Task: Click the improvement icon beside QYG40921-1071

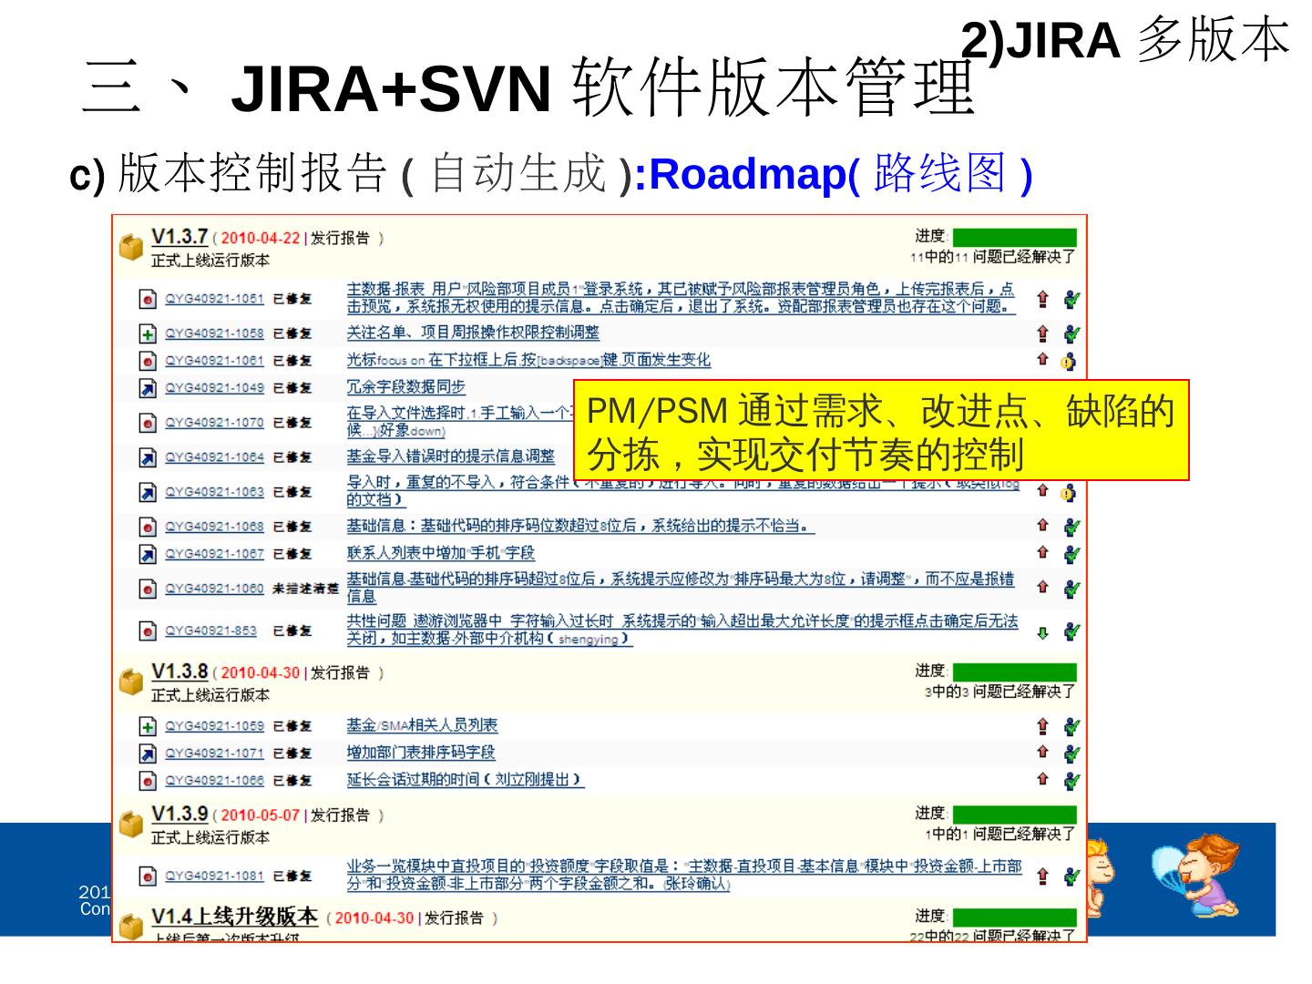Action: [x=148, y=753]
